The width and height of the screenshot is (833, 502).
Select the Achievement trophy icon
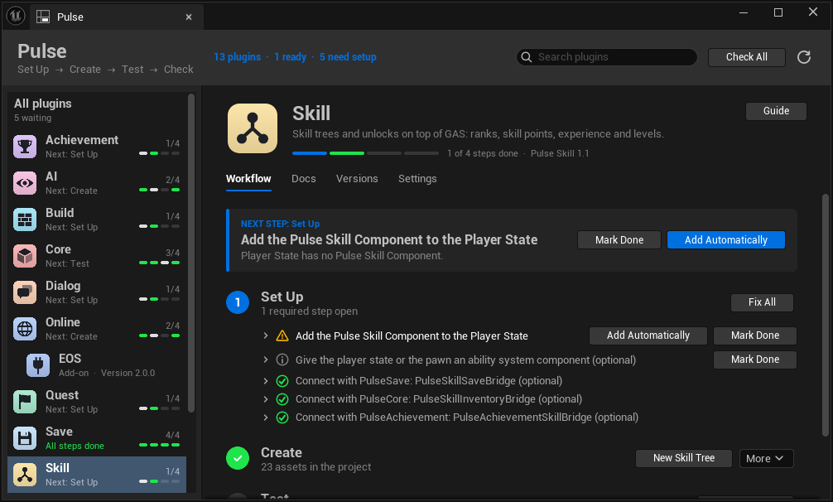click(25, 147)
